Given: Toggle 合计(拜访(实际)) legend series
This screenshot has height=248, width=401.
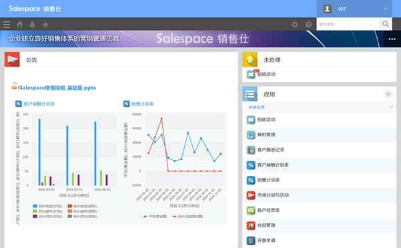Looking at the screenshot, I should 82,216.
